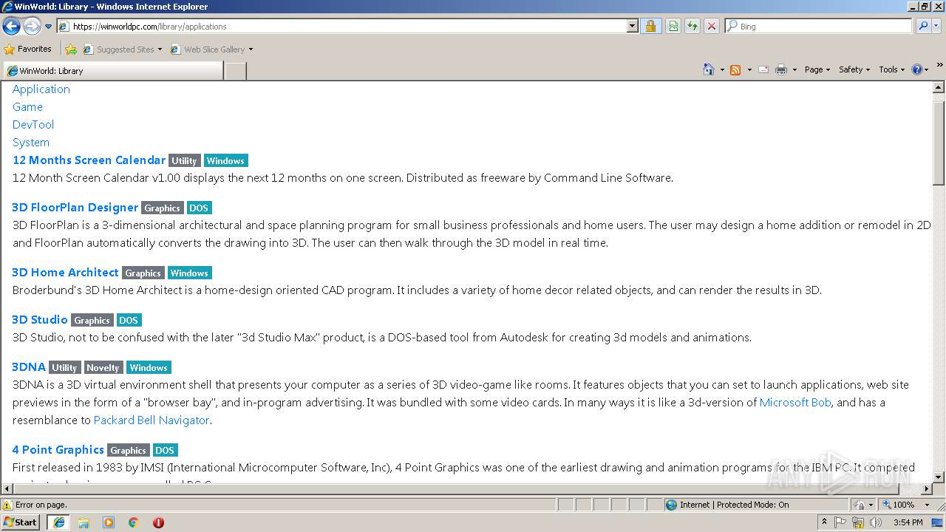Click Novelty tag beside 3DNA
This screenshot has height=532, width=946.
103,367
